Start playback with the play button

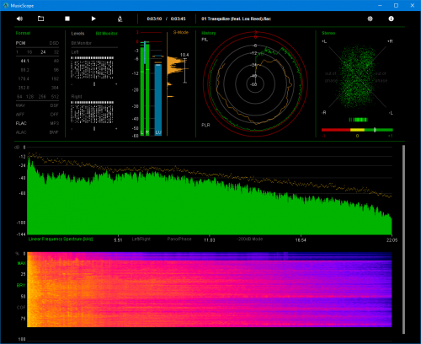point(93,19)
